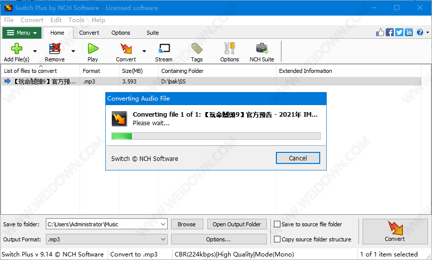432x260 pixels.
Task: Switch to the Suite tab
Action: [153, 33]
